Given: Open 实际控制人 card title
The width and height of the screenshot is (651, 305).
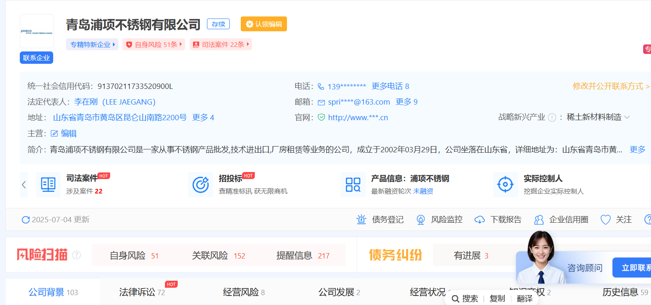Looking at the screenshot, I should 543,178.
